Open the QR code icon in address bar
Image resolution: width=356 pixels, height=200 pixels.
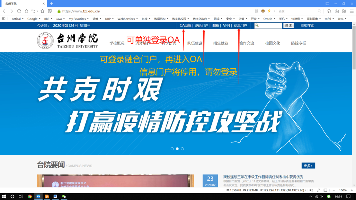[256, 11]
